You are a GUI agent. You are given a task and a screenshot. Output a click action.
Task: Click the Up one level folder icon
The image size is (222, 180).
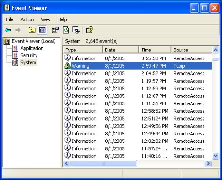click(x=32, y=30)
